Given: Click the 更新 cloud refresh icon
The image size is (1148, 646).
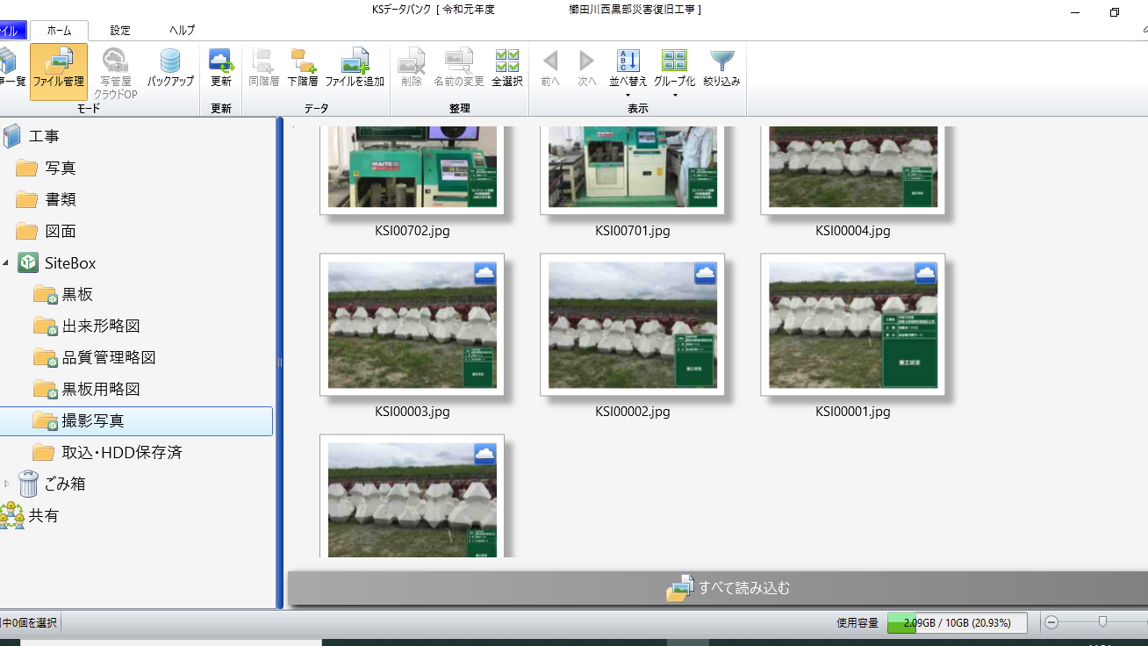Looking at the screenshot, I should pyautogui.click(x=220, y=66).
